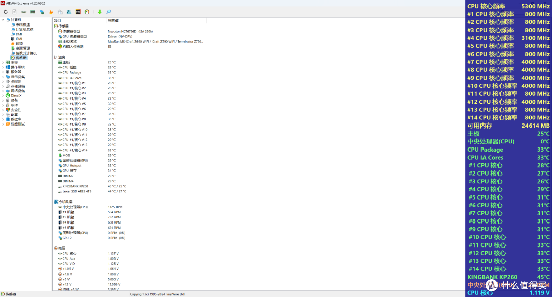Click the blue monitor display toolbar icon
This screenshot has height=297, width=552.
[x=42, y=12]
